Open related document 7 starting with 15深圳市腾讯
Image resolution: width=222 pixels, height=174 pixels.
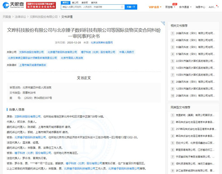pos(193,75)
